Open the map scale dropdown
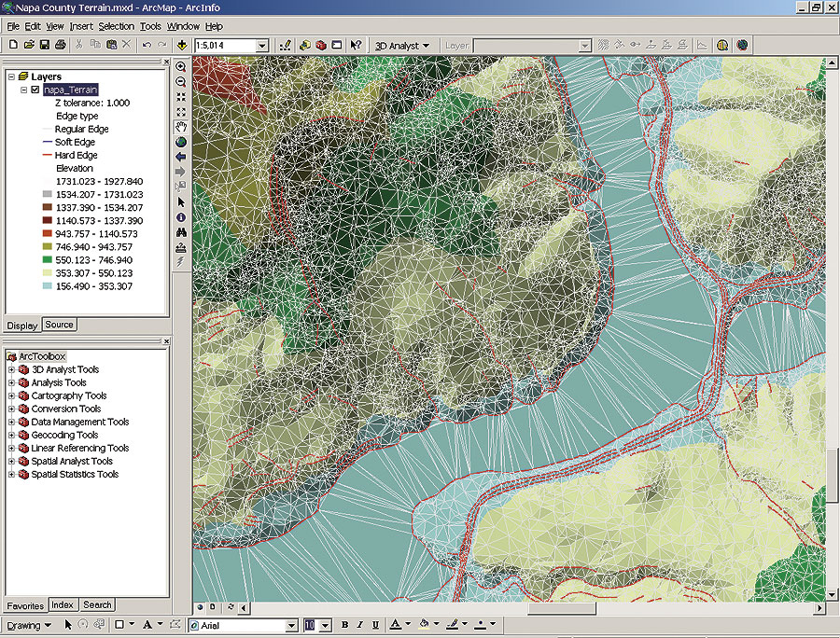The width and height of the screenshot is (840, 638). point(262,45)
